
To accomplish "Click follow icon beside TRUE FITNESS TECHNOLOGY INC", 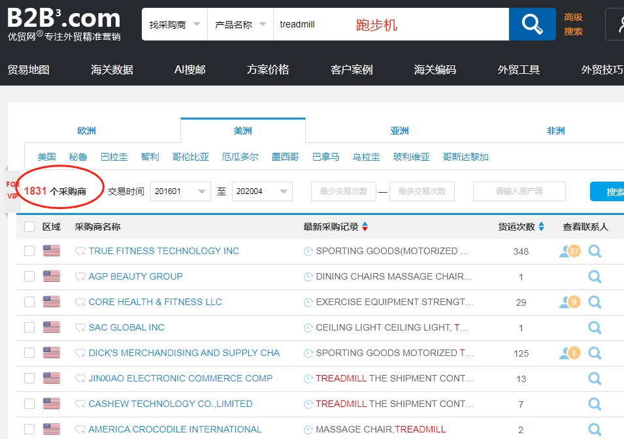I will (x=80, y=251).
